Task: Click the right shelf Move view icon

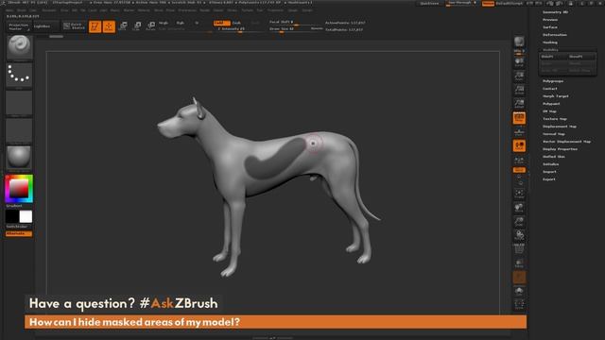Action: pyautogui.click(x=519, y=208)
